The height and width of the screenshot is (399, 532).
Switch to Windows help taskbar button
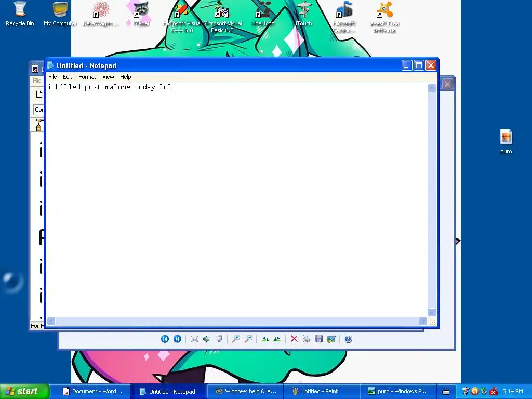(245, 391)
